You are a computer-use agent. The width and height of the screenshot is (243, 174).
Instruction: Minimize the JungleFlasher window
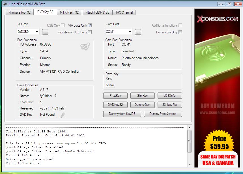[221, 4]
